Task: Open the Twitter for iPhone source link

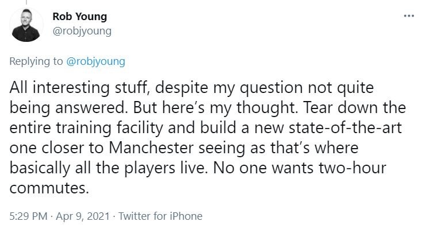Action: [160, 216]
